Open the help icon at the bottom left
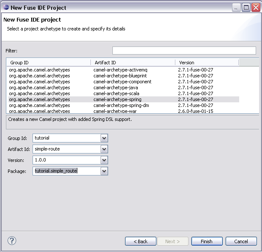The width and height of the screenshot is (262, 252). [x=12, y=241]
